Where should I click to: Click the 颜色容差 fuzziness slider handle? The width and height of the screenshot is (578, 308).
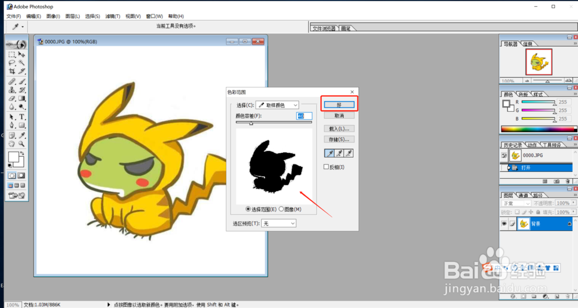(x=251, y=123)
